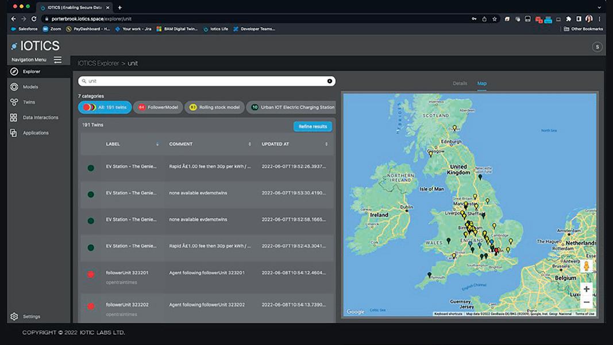
Task: Switch to the Details tab
Action: 460,83
